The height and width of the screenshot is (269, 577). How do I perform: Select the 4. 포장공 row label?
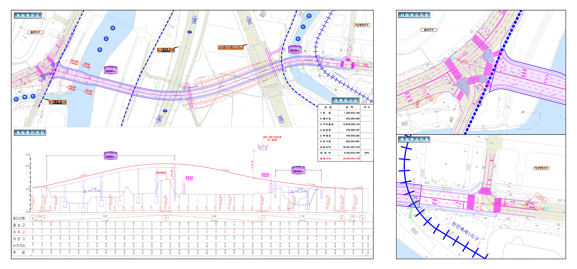(x=325, y=130)
